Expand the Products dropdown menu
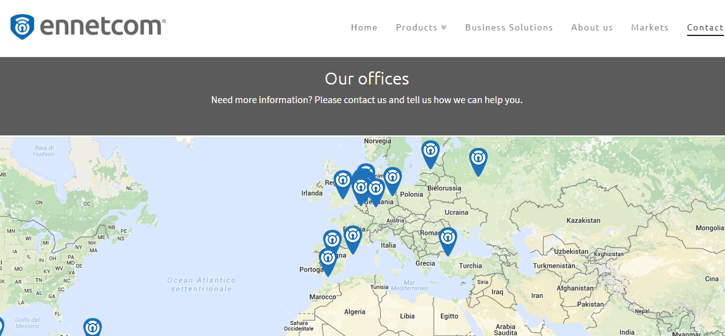Image resolution: width=725 pixels, height=336 pixels. pyautogui.click(x=421, y=27)
